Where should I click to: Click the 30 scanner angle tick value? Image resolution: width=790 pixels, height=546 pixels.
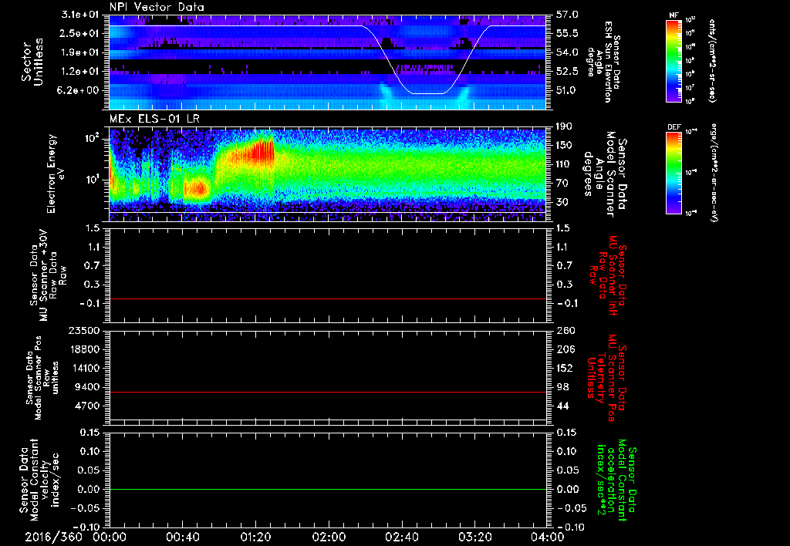pos(562,202)
